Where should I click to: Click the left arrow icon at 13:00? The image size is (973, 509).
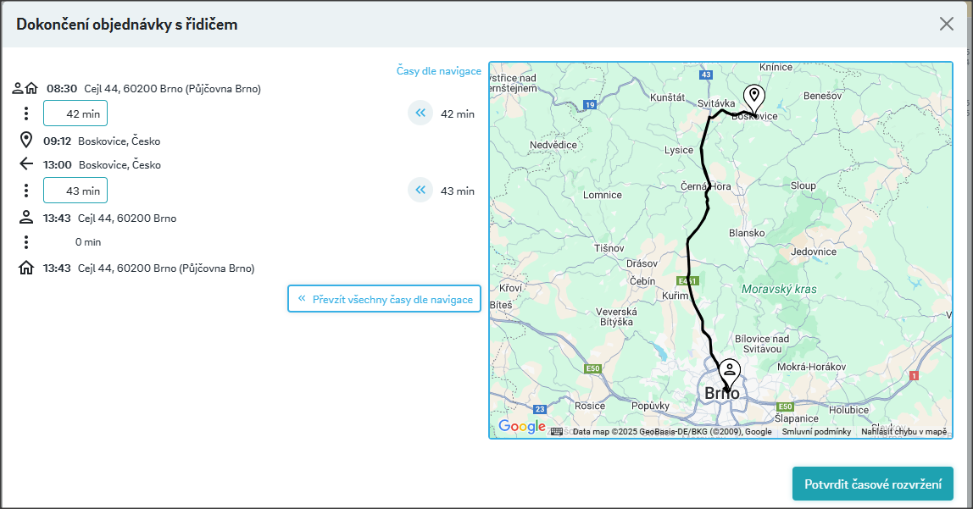pyautogui.click(x=26, y=164)
